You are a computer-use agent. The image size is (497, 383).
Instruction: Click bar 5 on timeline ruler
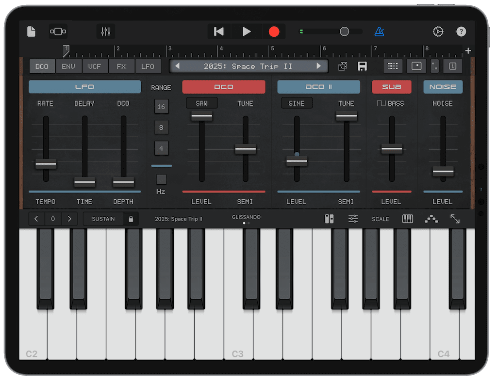[272, 48]
